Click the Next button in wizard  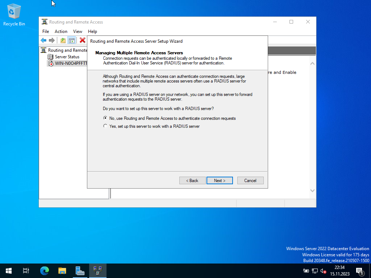click(x=220, y=180)
